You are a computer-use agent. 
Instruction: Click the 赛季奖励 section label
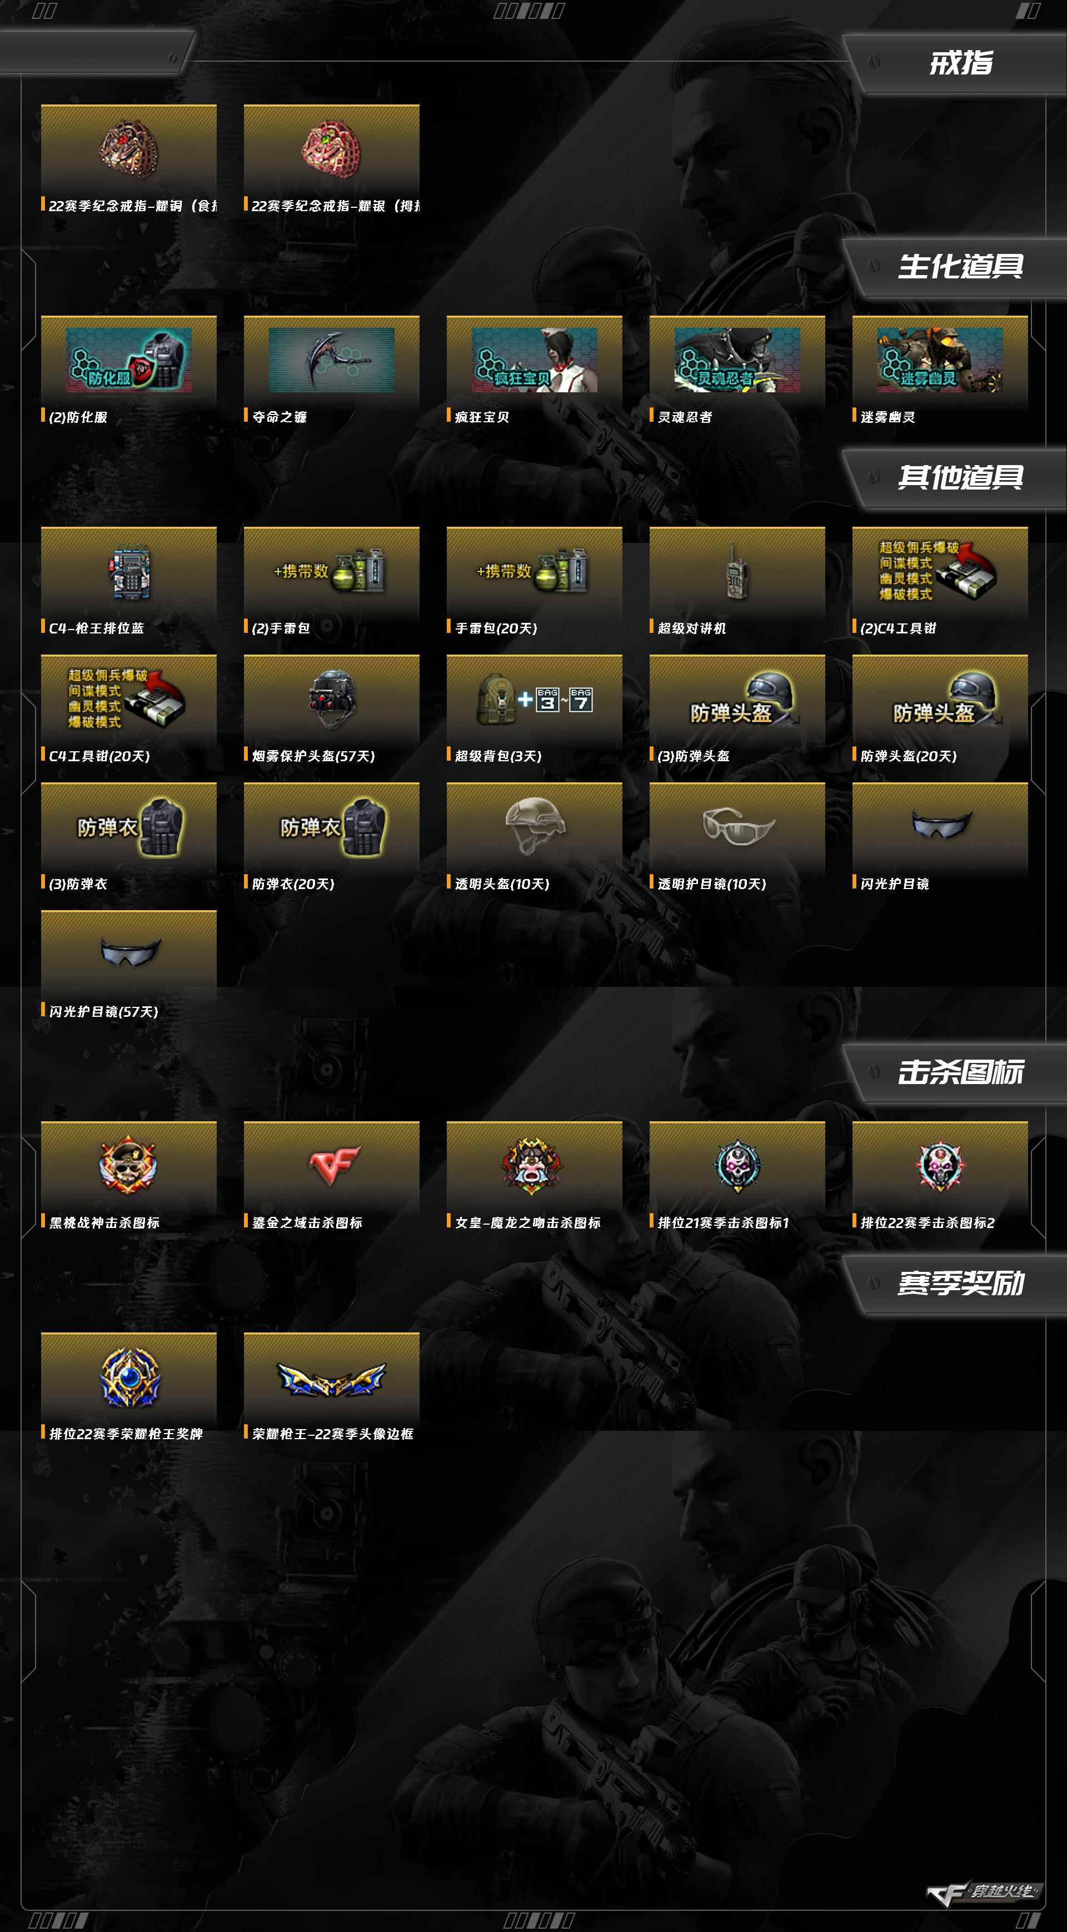[960, 1283]
